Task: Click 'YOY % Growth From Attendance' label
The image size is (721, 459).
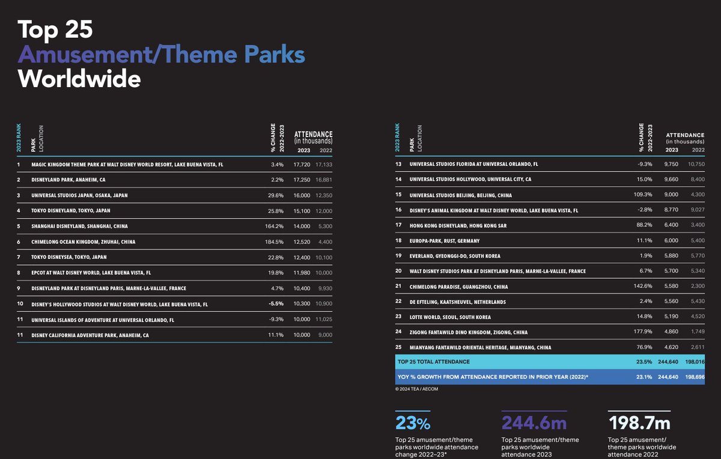Action: coord(493,377)
